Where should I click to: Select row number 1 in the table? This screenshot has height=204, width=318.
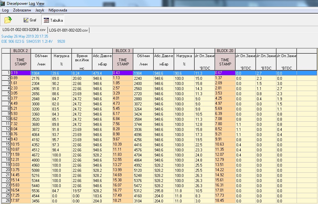click(x=6, y=73)
